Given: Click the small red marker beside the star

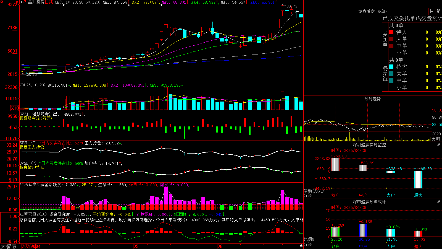Looking at the screenshot, I should [x=25, y=2].
